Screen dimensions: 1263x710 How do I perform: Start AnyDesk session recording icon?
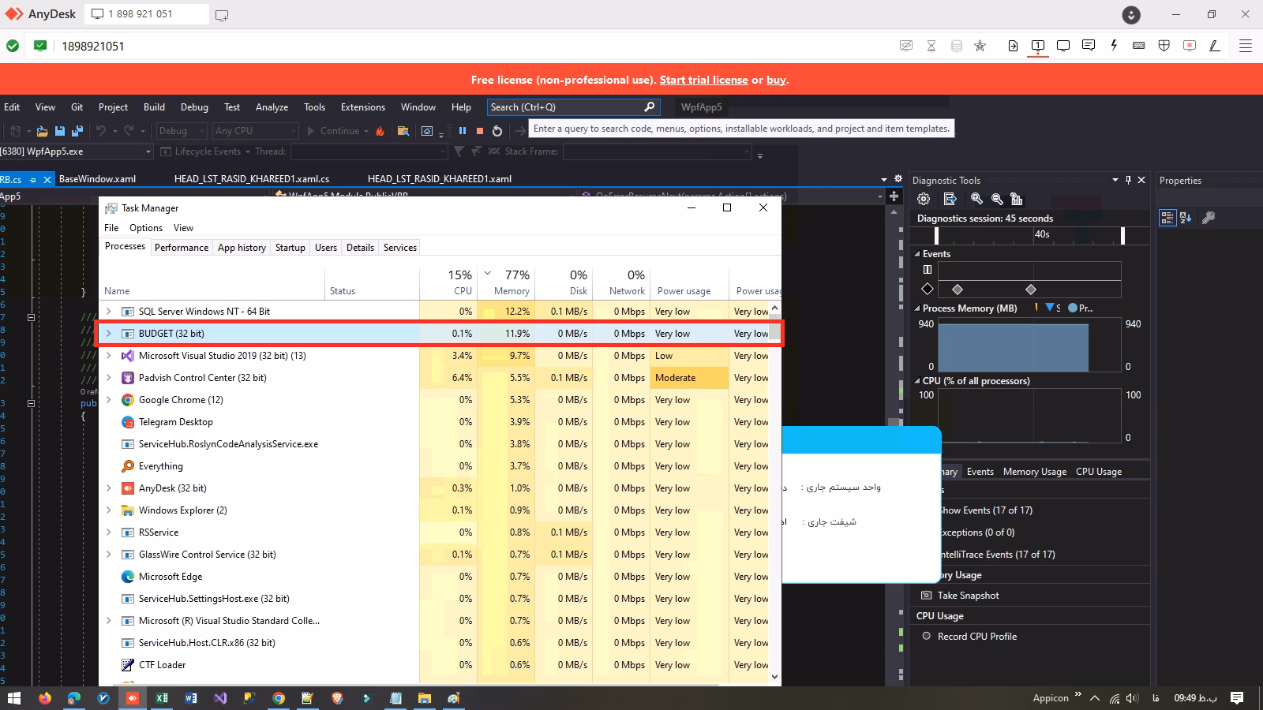pyautogui.click(x=1190, y=46)
